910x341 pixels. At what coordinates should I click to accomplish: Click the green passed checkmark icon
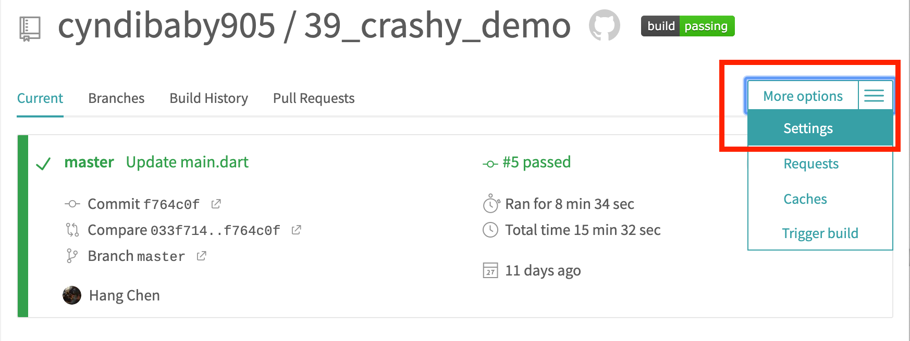click(x=43, y=164)
